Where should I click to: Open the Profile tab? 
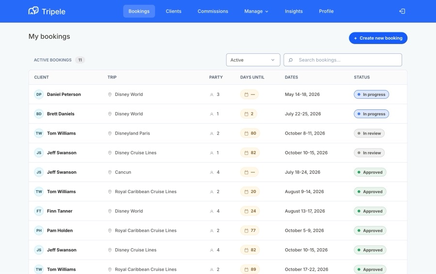click(326, 11)
